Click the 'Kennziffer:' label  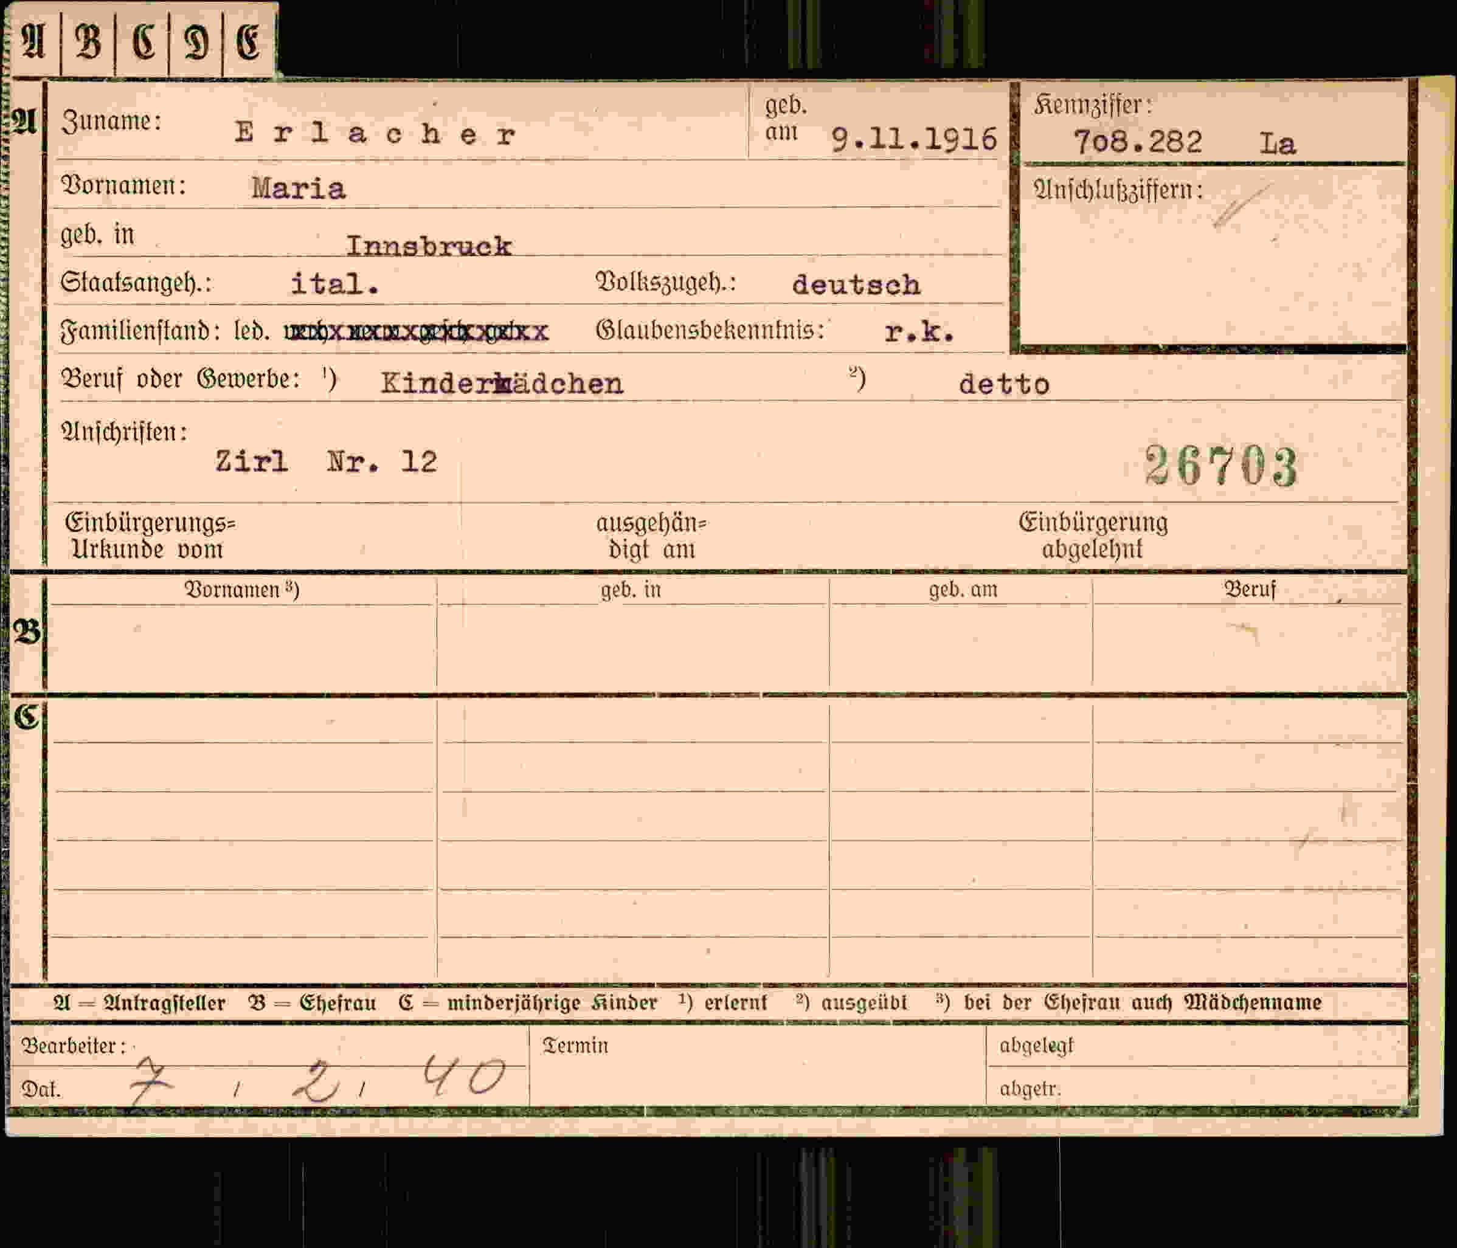[x=1093, y=105]
